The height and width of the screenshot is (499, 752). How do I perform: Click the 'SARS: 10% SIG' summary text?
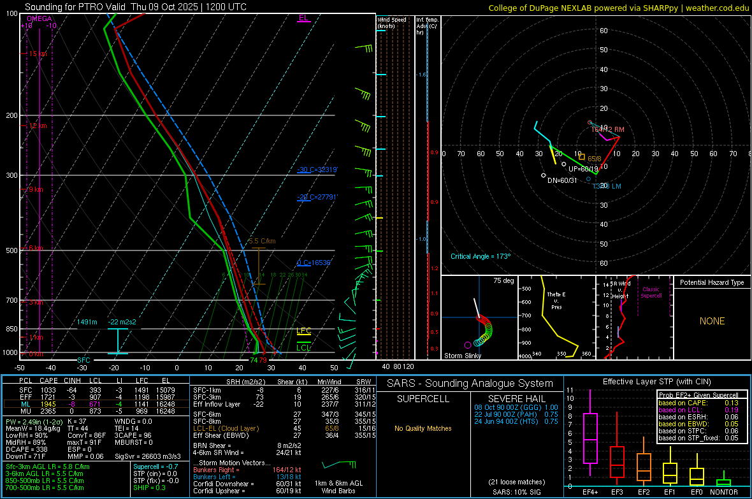[516, 492]
